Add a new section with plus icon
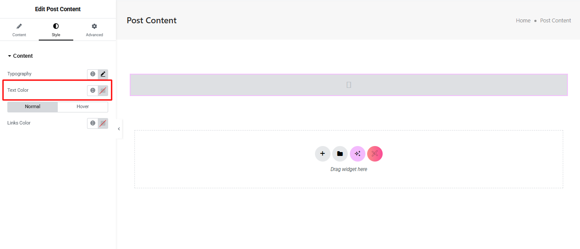Viewport: 580px width, 249px height. pyautogui.click(x=322, y=154)
